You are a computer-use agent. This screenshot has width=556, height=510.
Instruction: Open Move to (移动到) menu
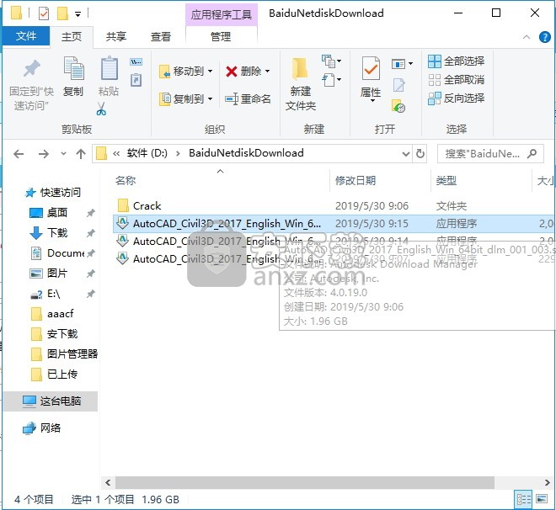pyautogui.click(x=186, y=72)
